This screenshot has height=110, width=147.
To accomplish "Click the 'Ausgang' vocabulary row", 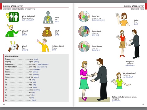I will tap(22, 62).
